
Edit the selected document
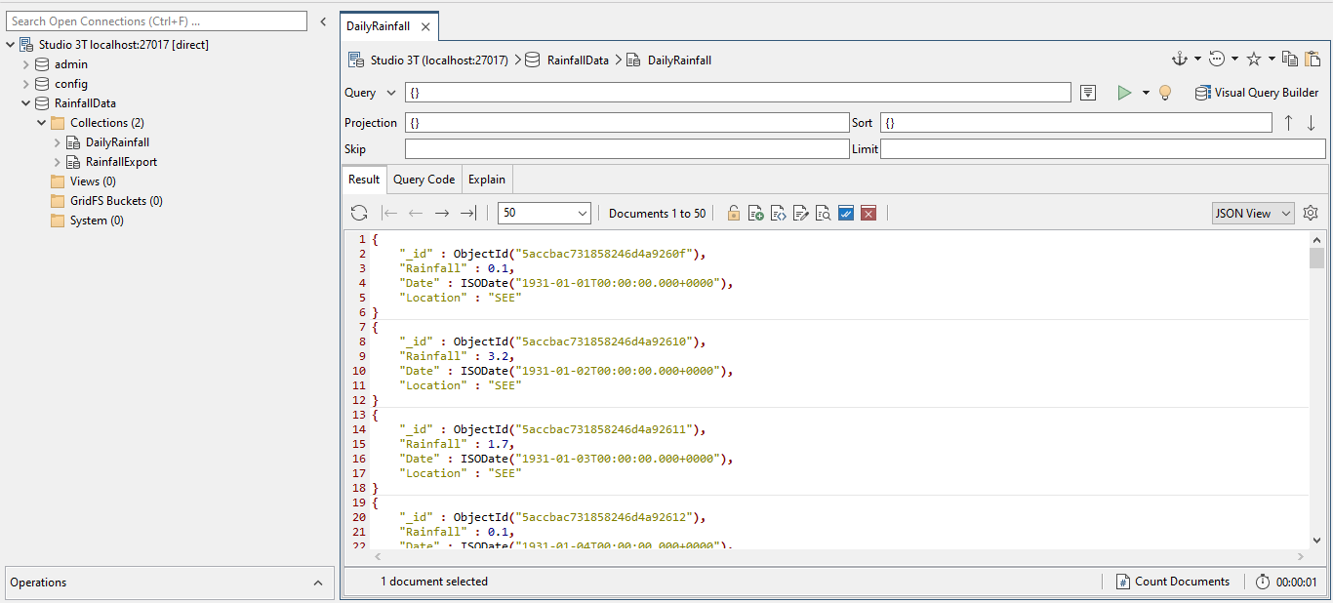click(802, 213)
